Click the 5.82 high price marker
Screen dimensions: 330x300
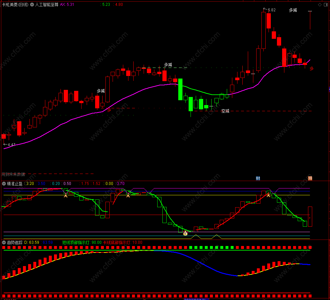[x=271, y=10]
